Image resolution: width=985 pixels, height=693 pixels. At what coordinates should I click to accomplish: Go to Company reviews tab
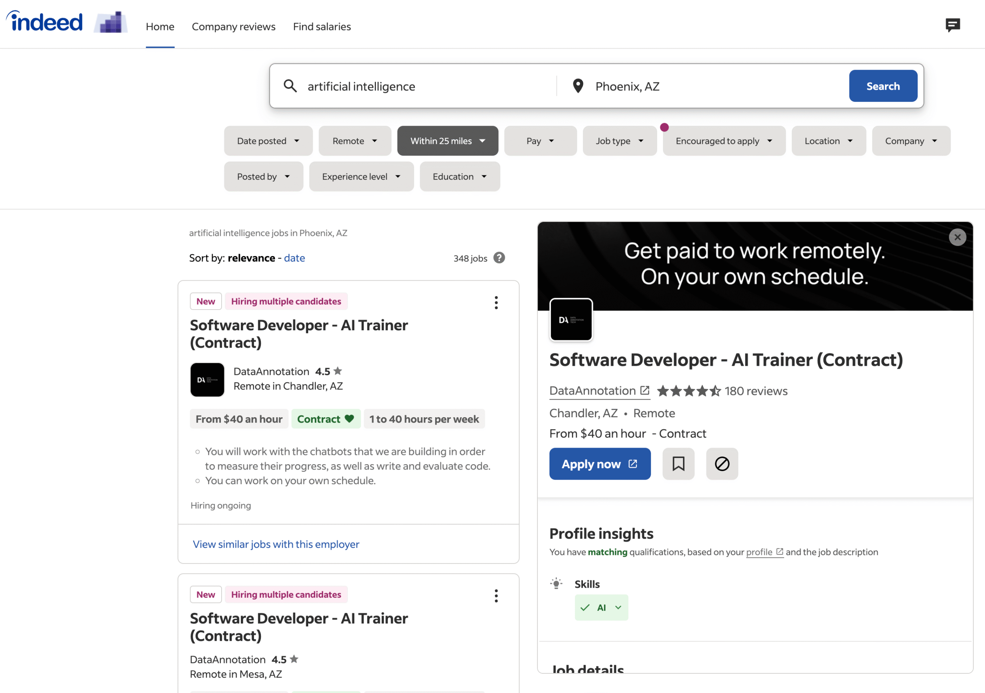tap(234, 27)
